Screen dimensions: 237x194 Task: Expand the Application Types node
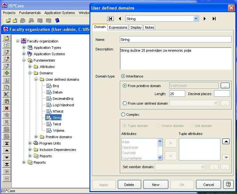pos(24,48)
